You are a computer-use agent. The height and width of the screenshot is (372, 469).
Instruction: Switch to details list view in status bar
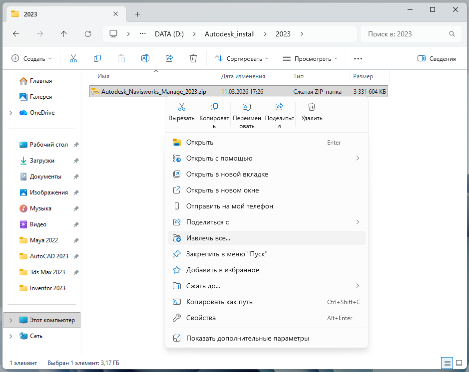coord(447,364)
